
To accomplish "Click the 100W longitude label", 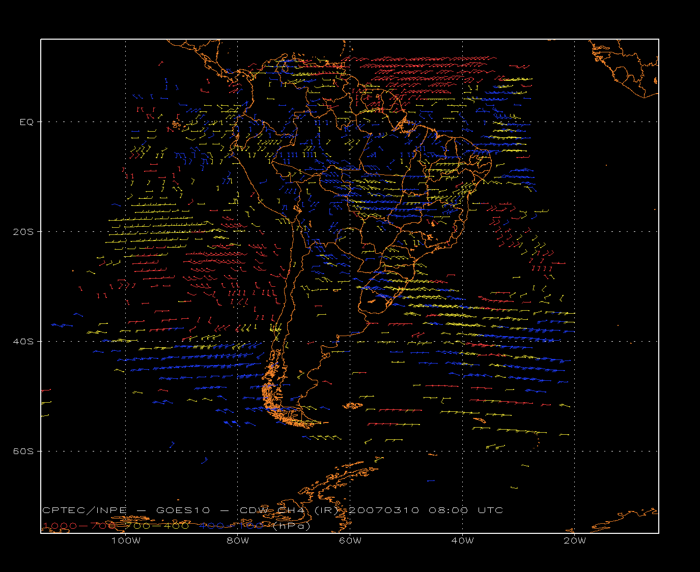I will coord(126,540).
